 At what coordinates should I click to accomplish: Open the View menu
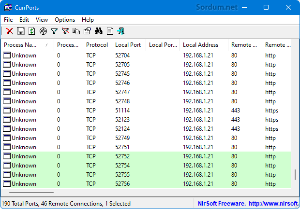[42, 20]
